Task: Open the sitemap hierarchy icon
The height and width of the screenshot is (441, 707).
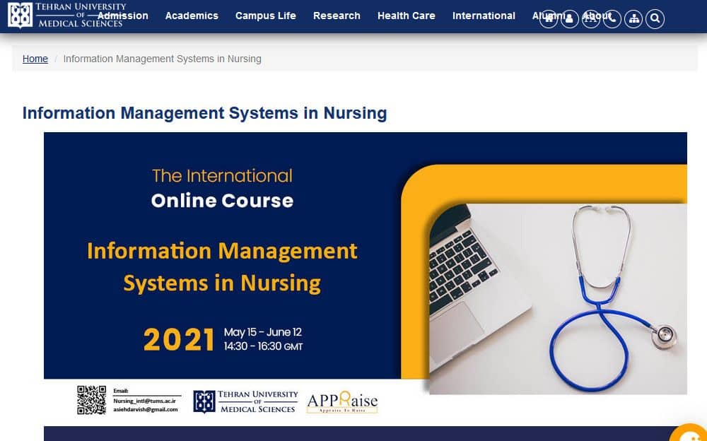Action: (633, 19)
